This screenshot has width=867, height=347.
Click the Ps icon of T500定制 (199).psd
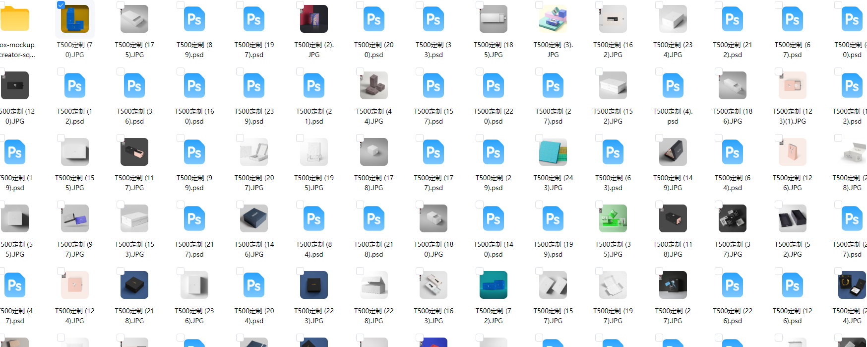[x=553, y=219]
